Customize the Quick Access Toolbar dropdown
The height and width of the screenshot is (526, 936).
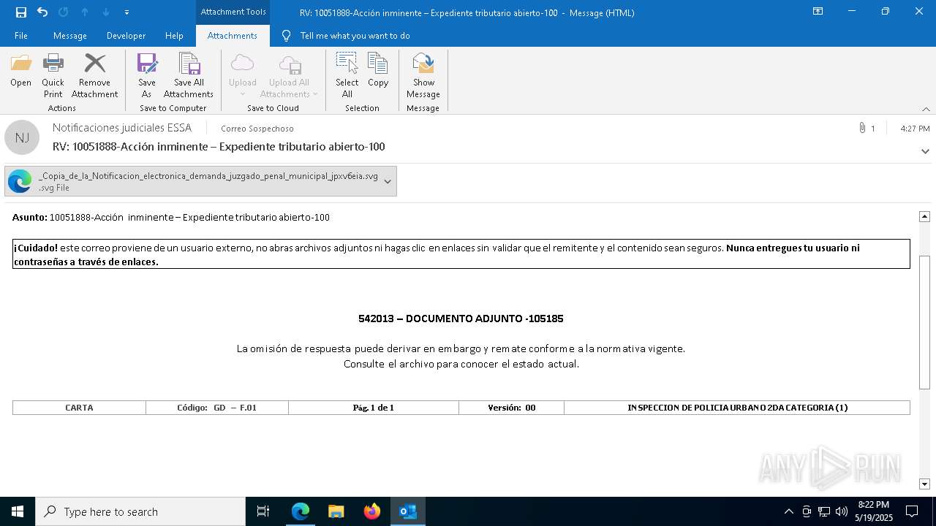click(127, 12)
